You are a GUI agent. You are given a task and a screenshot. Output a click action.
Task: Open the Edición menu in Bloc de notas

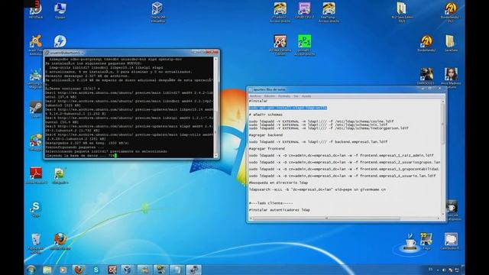[270, 96]
